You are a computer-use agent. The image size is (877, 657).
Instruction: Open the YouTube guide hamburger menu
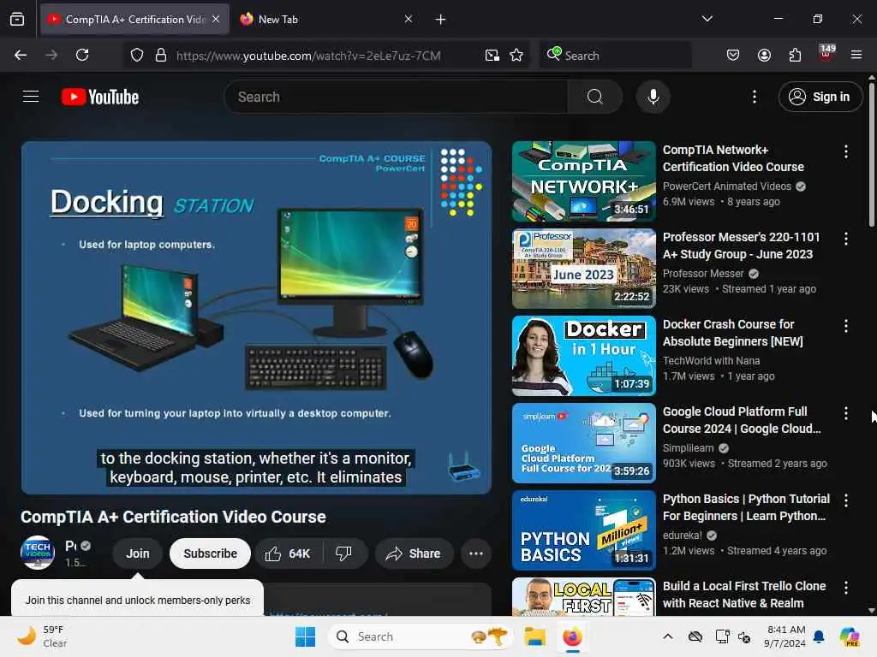31,97
